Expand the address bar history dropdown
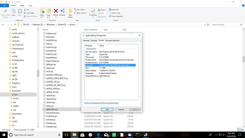245x138 pixels. coord(205,25)
